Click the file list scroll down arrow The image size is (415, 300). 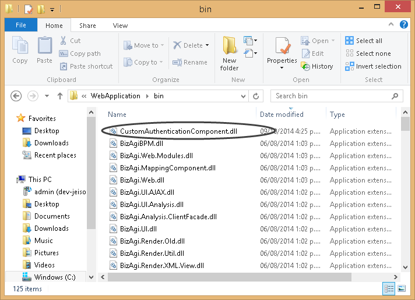pyautogui.click(x=405, y=267)
